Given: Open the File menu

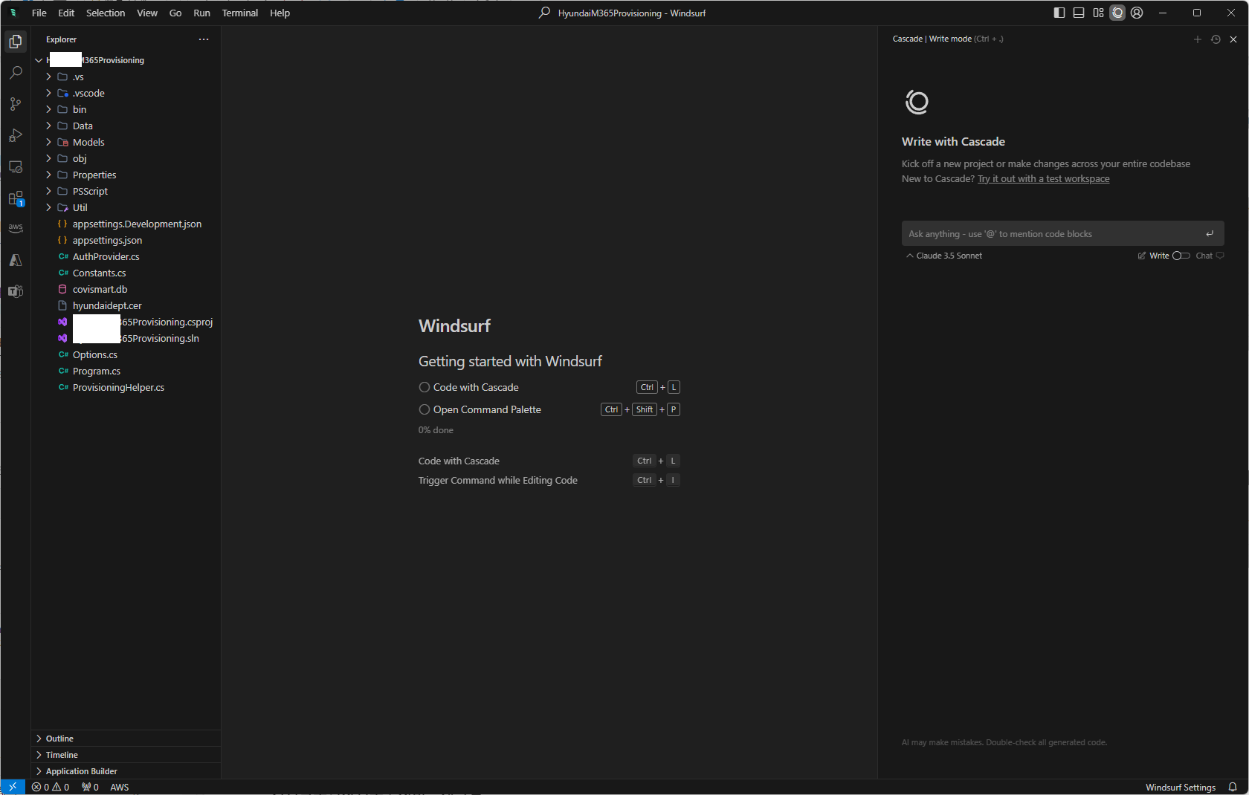Looking at the screenshot, I should (x=39, y=13).
